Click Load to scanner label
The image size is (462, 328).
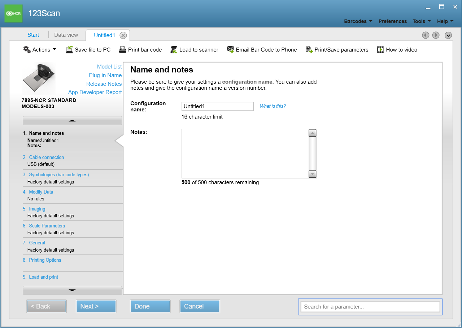[199, 50]
